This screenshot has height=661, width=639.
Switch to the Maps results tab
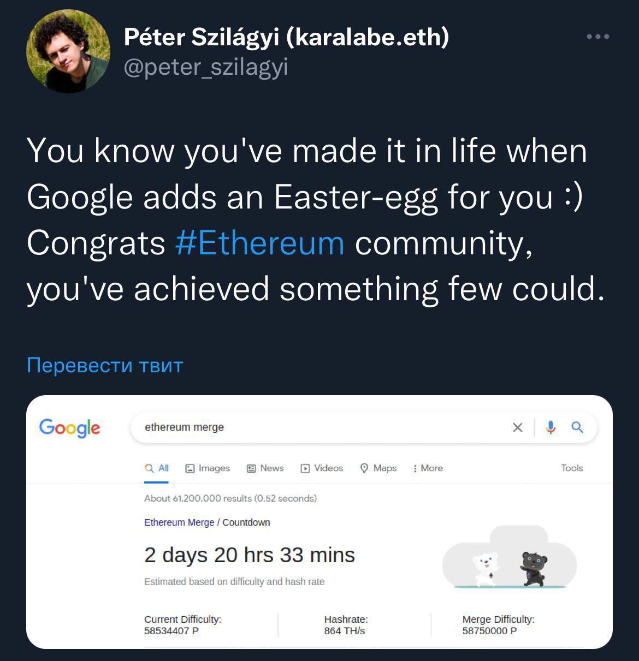coord(378,468)
